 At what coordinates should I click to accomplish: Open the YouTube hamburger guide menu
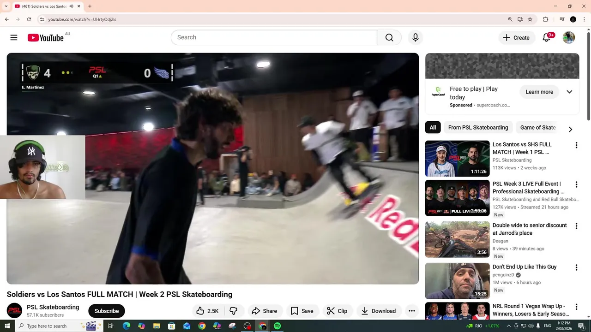point(14,38)
